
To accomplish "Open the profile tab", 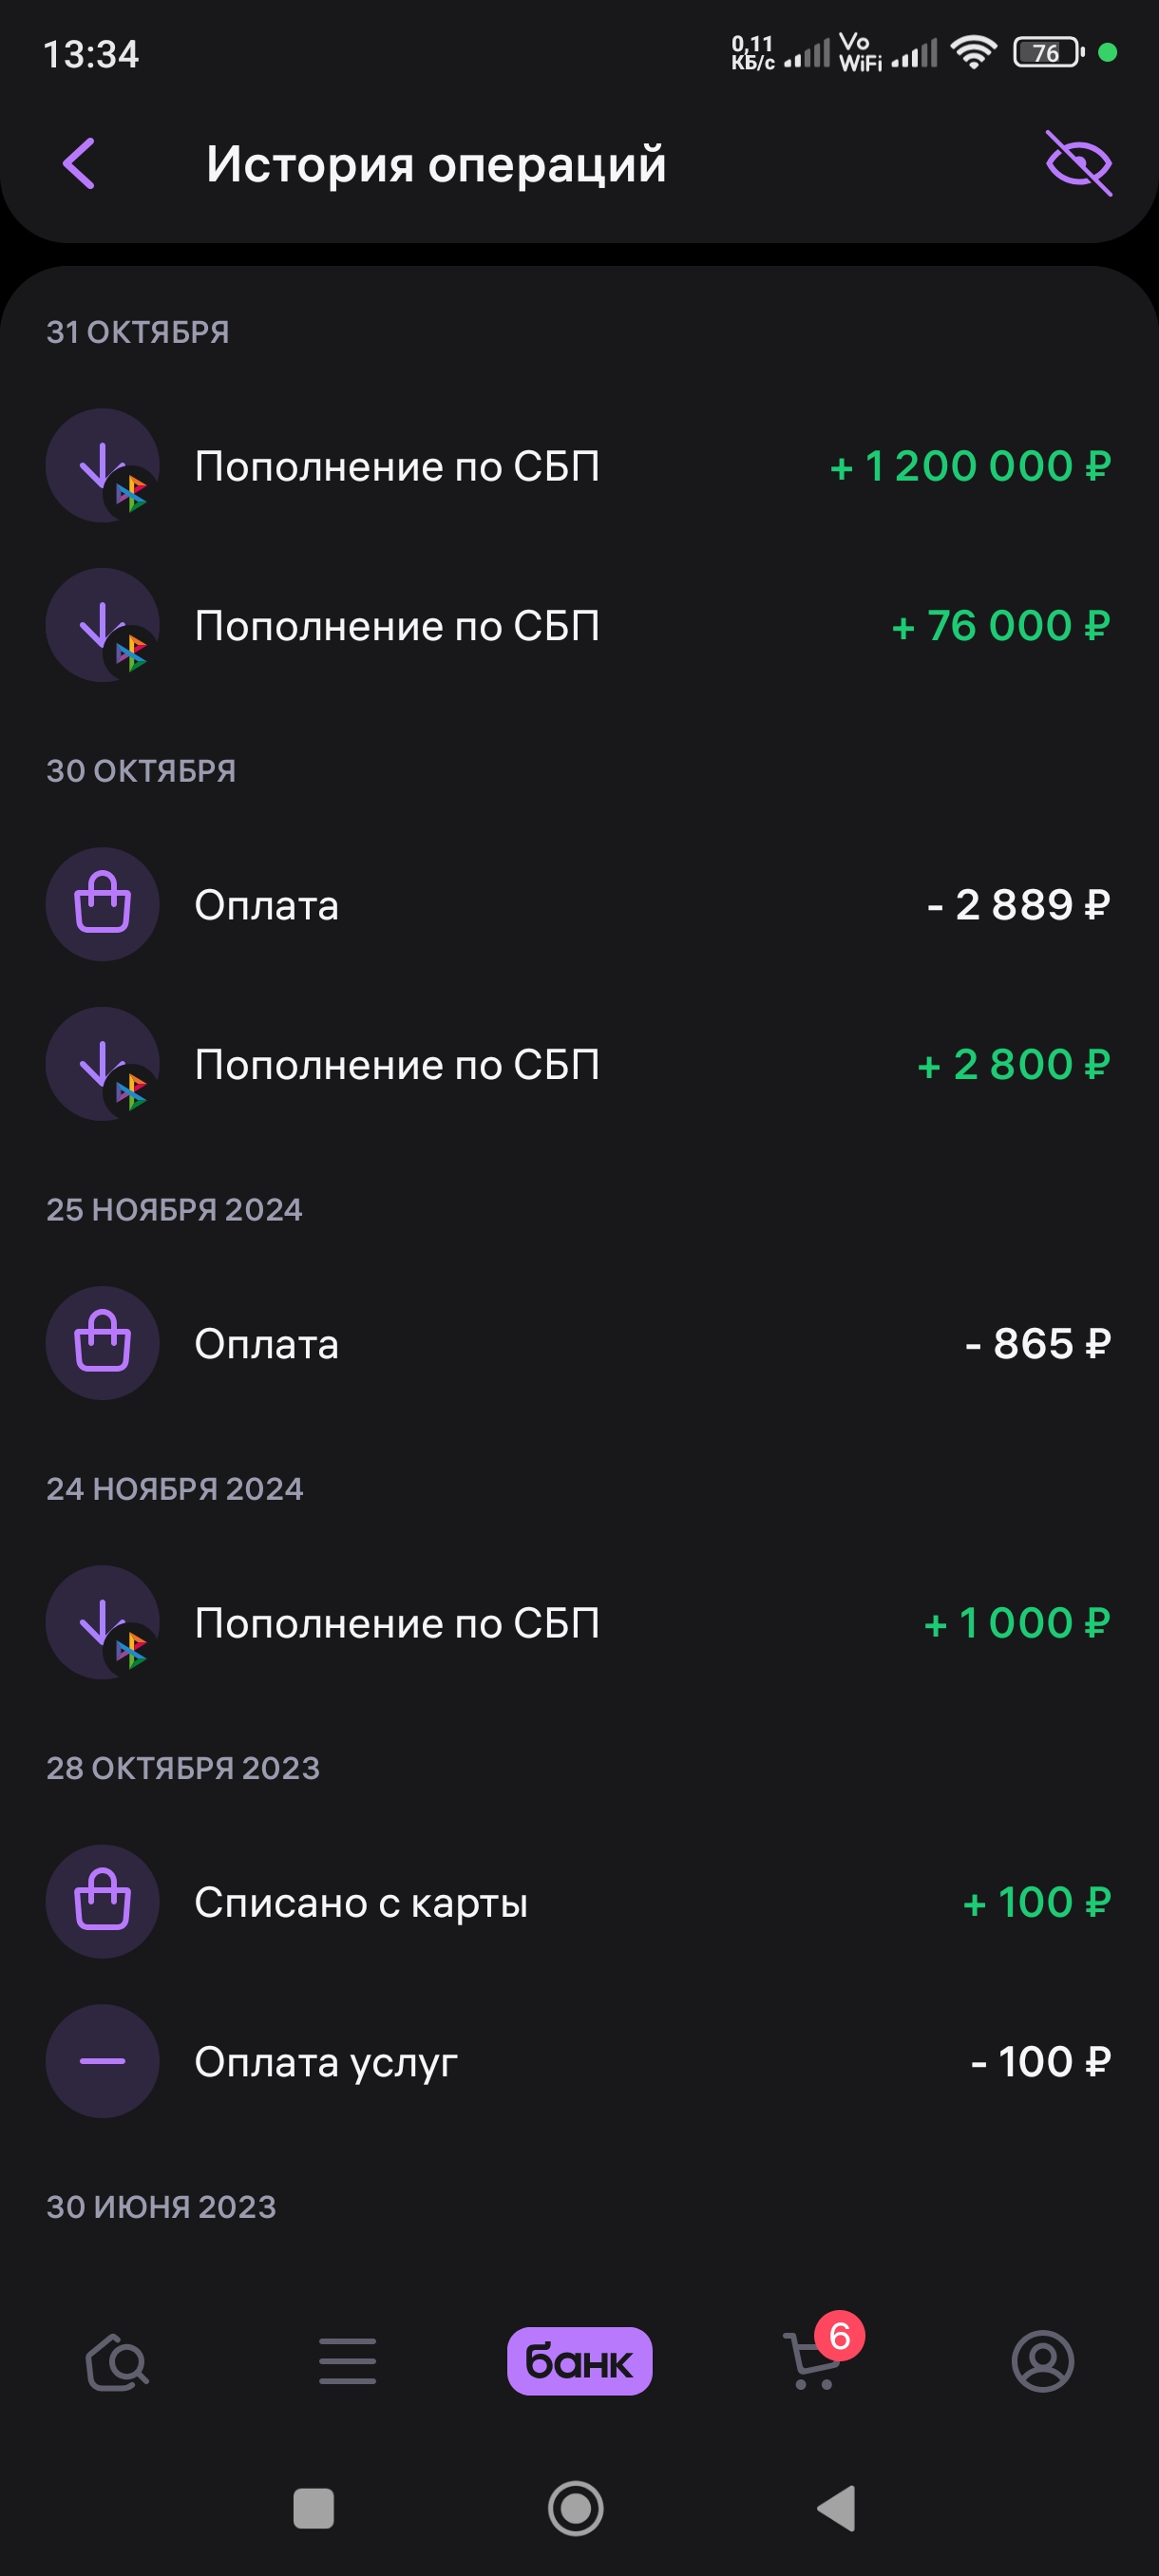I will point(1042,2362).
